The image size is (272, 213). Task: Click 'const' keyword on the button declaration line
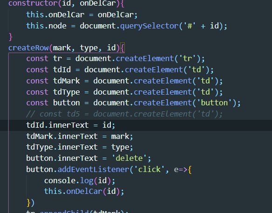[x=37, y=103]
